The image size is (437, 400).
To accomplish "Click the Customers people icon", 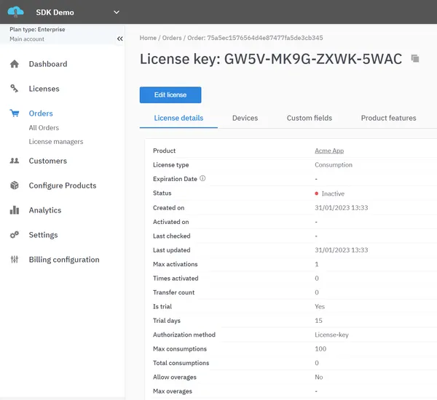I will [15, 161].
